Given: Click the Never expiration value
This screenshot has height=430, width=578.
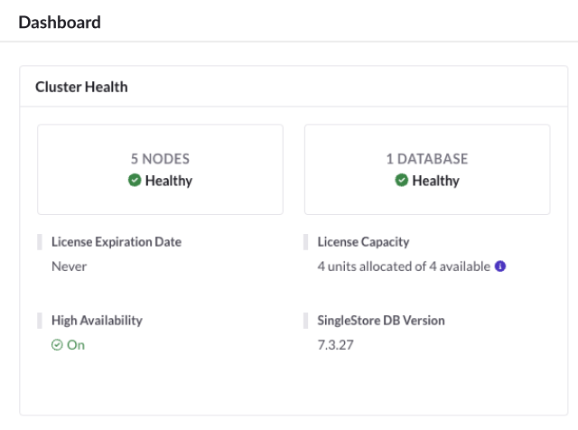Looking at the screenshot, I should pyautogui.click(x=70, y=266).
